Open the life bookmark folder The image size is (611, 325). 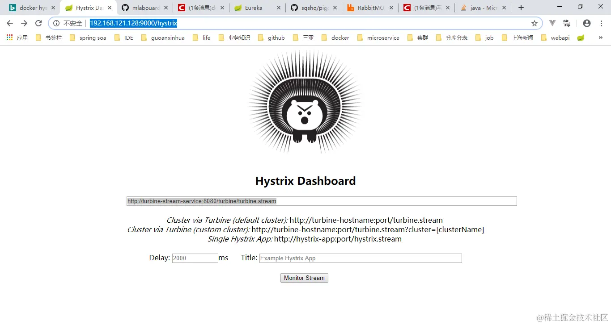(202, 37)
